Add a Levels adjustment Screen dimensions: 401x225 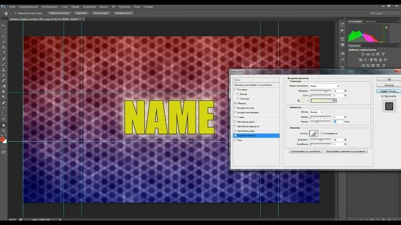pos(368,54)
